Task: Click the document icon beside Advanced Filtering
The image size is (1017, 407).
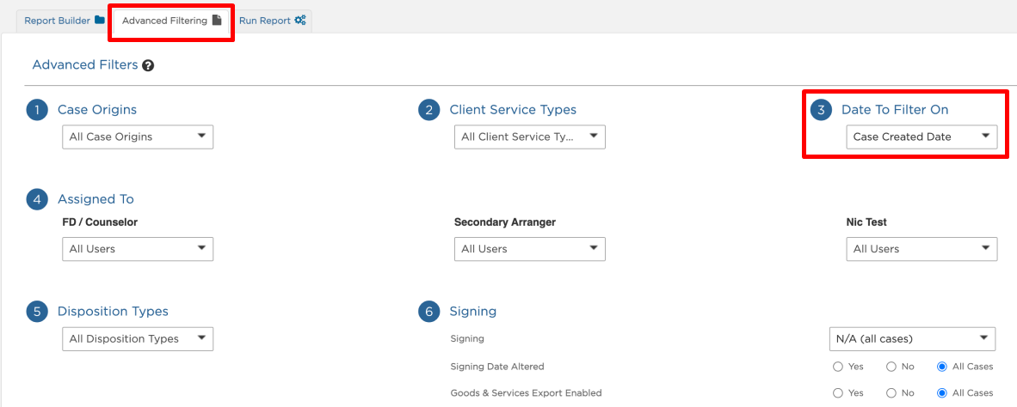Action: point(217,20)
